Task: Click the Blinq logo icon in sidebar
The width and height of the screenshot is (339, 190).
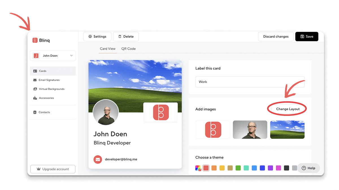Action: [35, 40]
